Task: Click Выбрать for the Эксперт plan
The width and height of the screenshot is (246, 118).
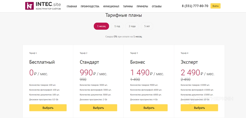Action: 199,108
